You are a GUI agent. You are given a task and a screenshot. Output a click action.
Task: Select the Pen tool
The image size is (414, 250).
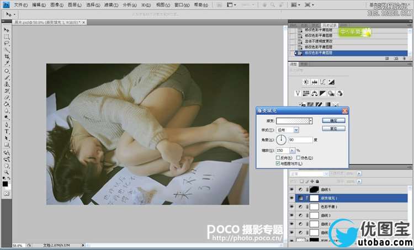pyautogui.click(x=6, y=125)
